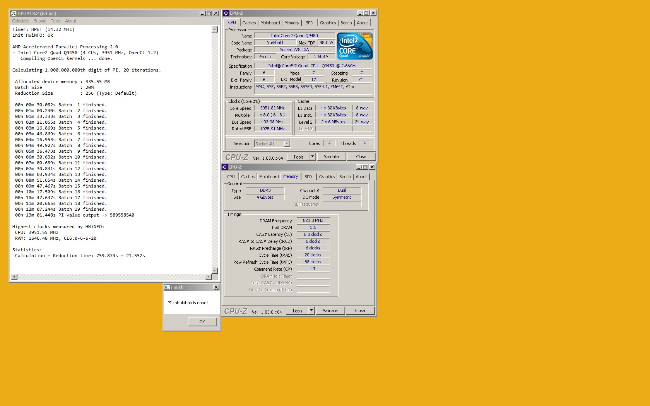Screen dimensions: 650x406
Task: Click the DRAM Frequency value 823.3 MHz
Action: (x=313, y=220)
